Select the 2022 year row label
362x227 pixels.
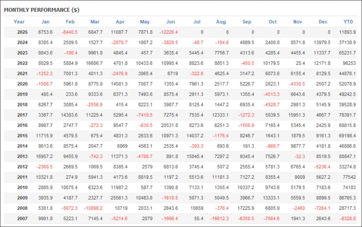click(x=22, y=63)
